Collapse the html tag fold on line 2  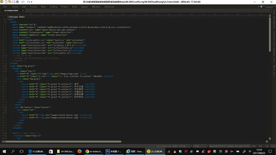(6, 20)
